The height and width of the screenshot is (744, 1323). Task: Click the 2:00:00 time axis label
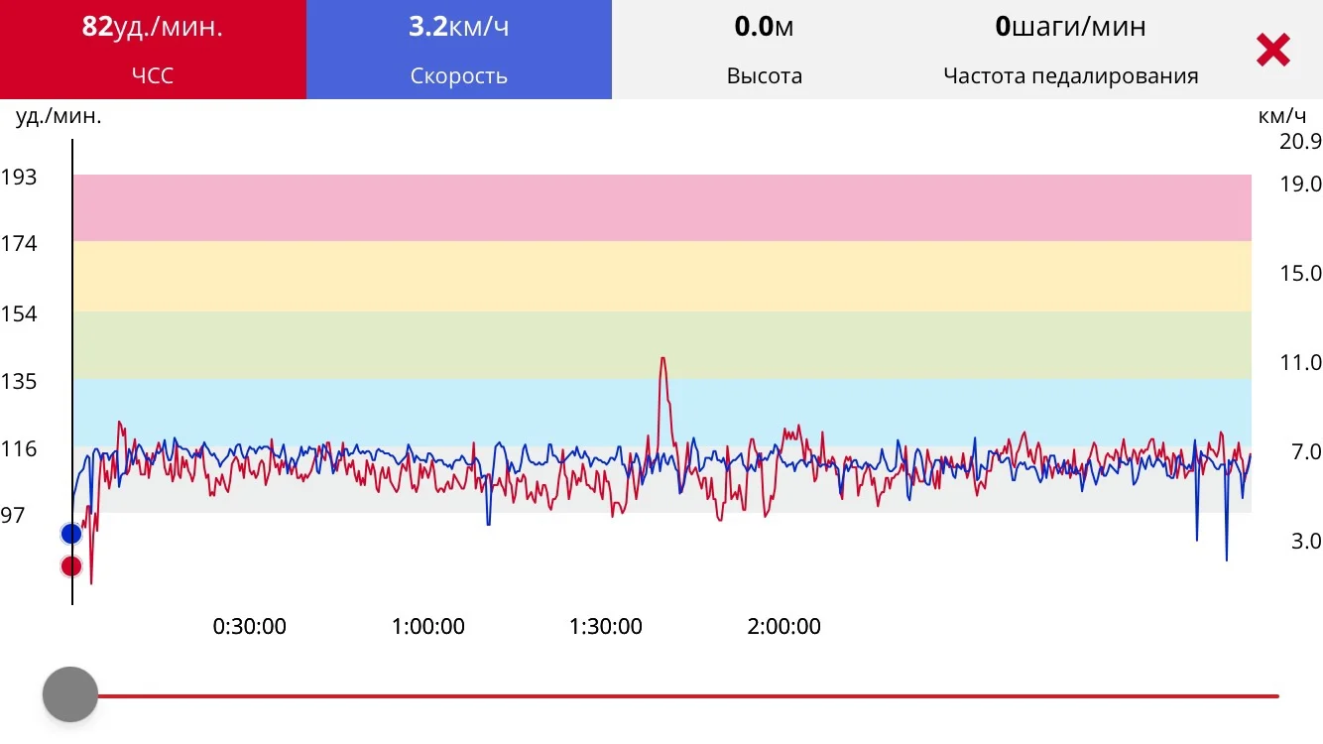pyautogui.click(x=784, y=627)
